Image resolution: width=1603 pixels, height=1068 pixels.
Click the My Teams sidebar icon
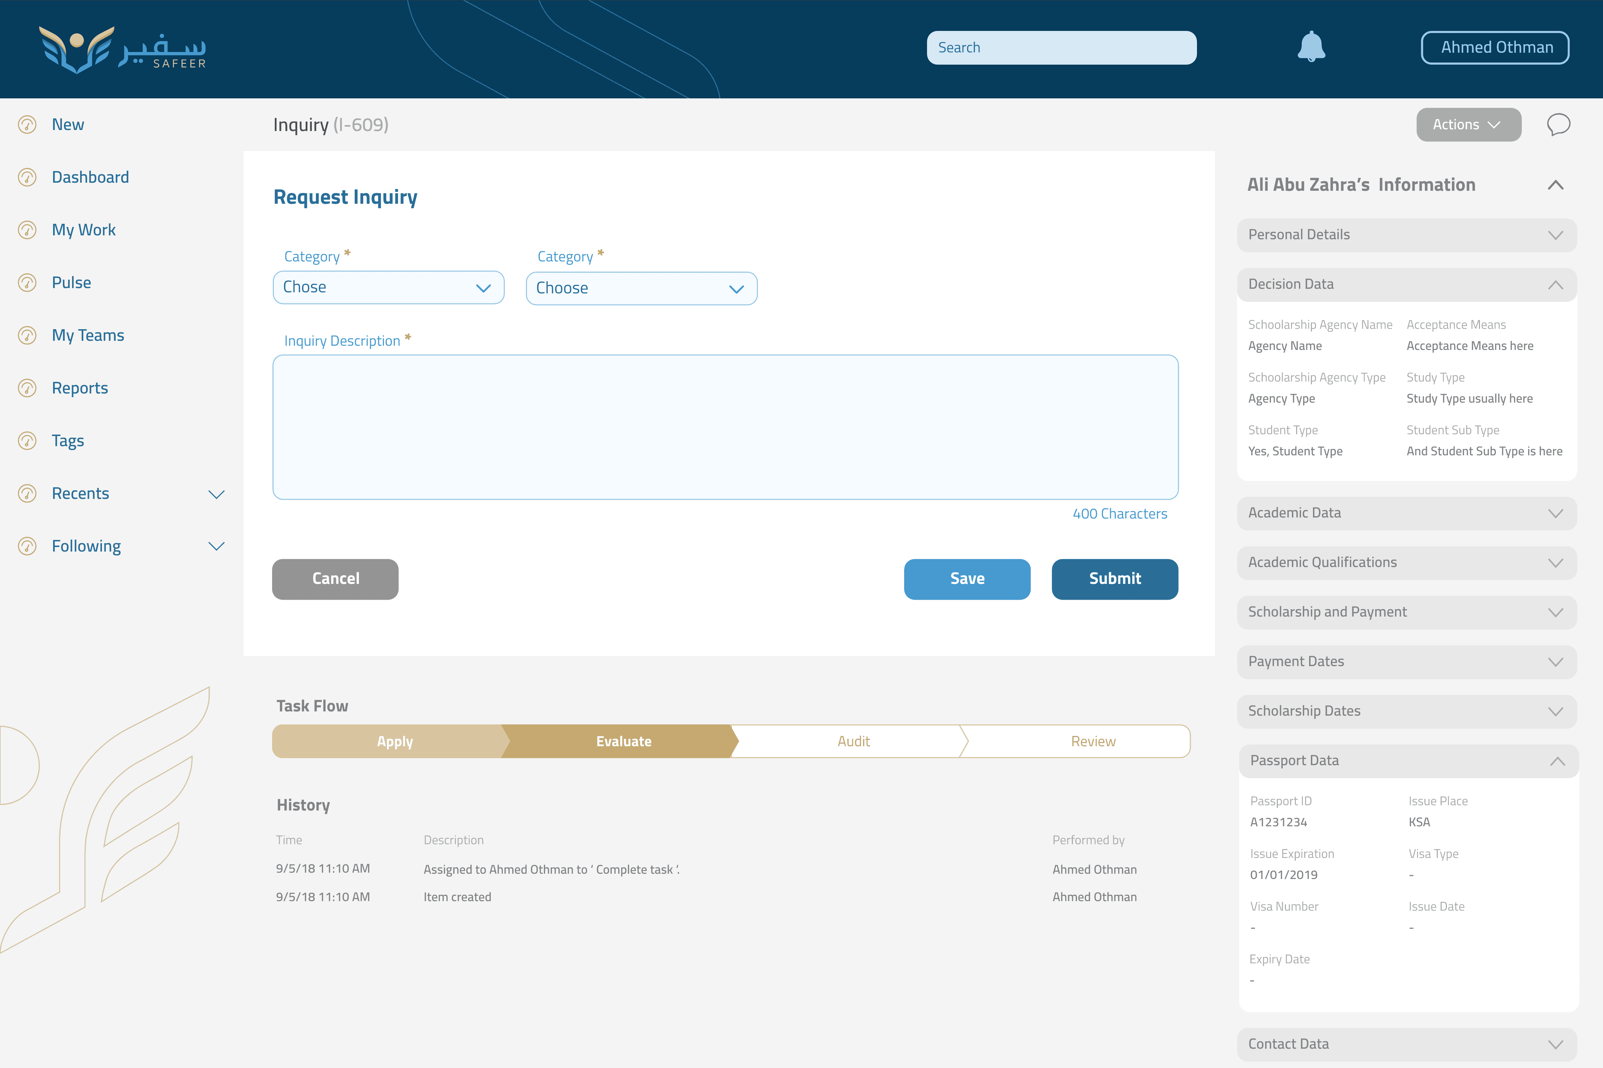click(27, 335)
